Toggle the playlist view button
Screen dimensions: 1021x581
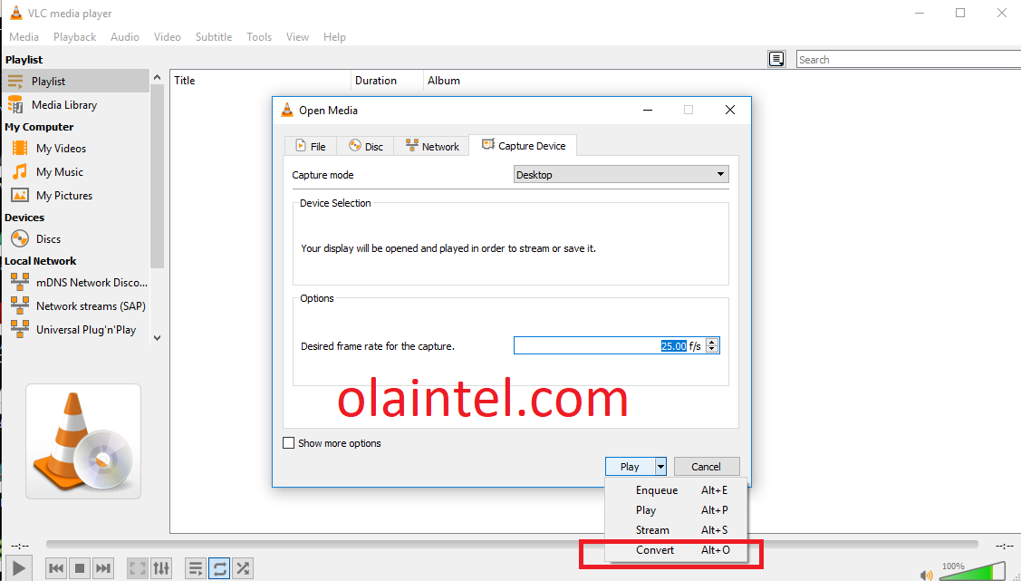pos(196,568)
